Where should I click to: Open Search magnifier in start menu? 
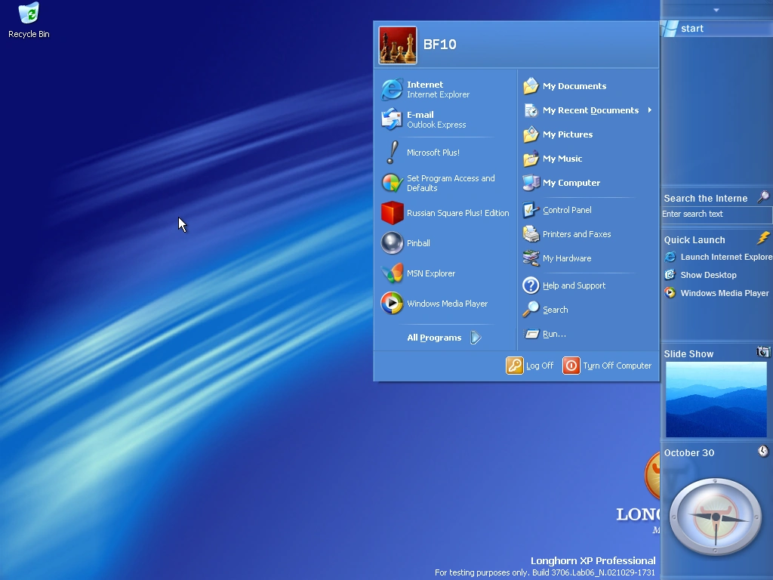pos(531,309)
